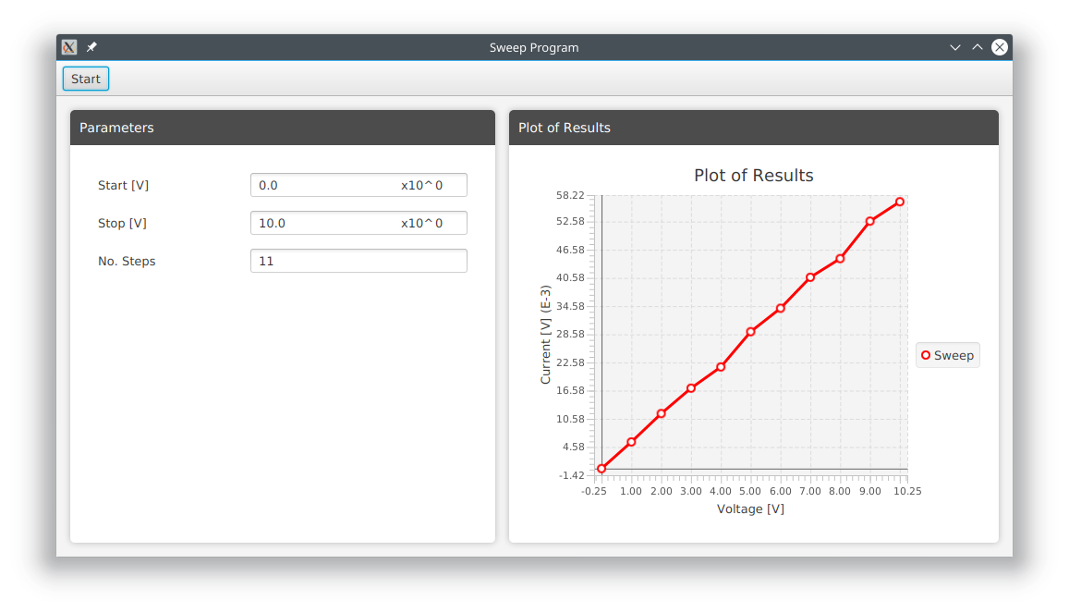Viewport: 1069px width, 613px height.
Task: Maximize window with up chevron
Action: coord(977,47)
